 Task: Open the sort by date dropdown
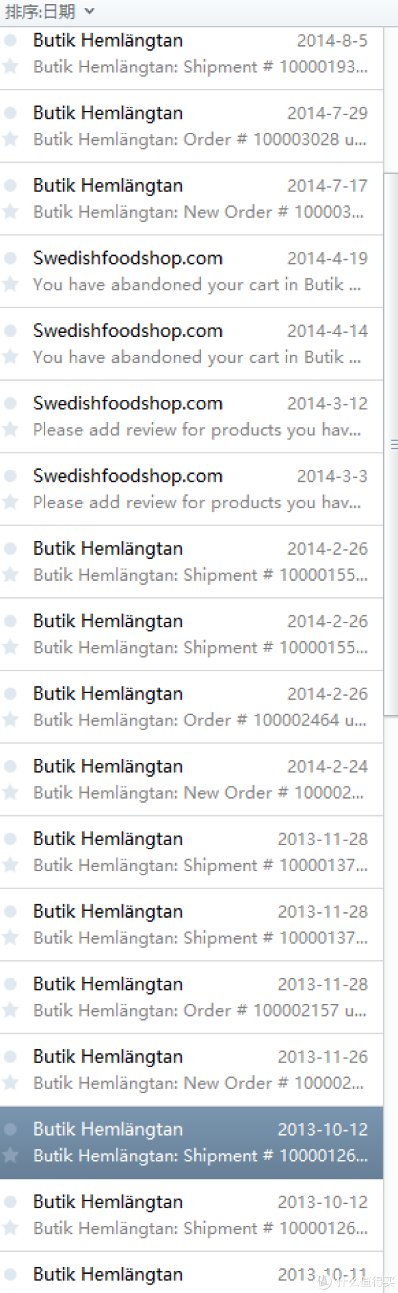click(50, 11)
